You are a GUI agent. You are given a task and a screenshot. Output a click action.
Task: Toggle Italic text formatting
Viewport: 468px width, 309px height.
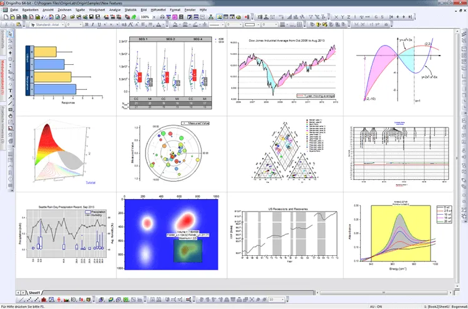pyautogui.click(x=93, y=25)
